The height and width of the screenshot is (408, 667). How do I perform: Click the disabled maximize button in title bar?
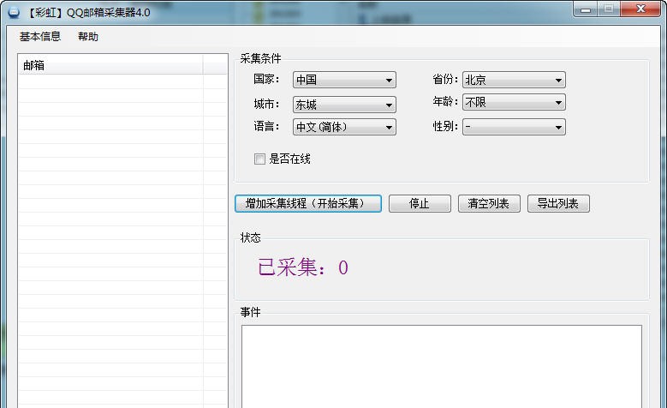(609, 9)
